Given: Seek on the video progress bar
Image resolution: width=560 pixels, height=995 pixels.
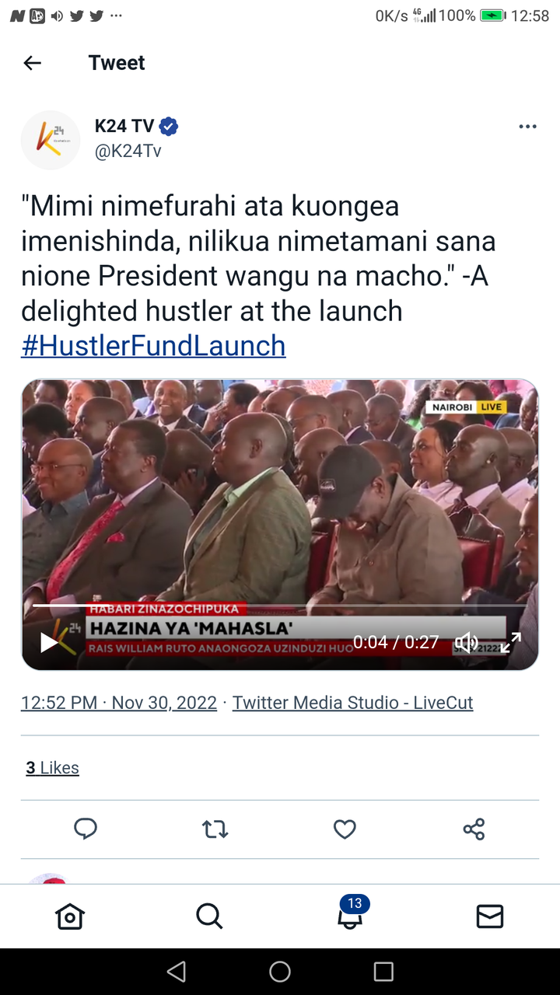Looking at the screenshot, I should [x=280, y=605].
